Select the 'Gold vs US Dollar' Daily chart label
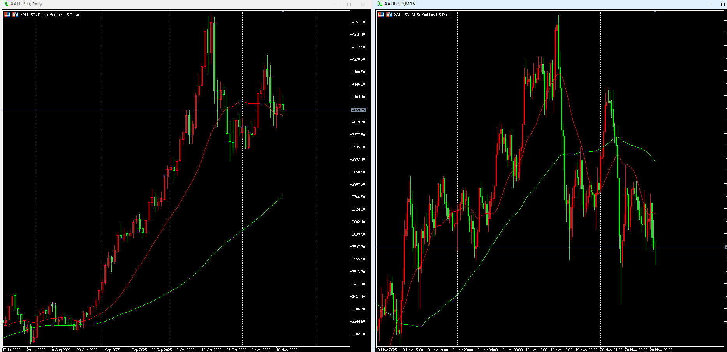 (x=65, y=15)
